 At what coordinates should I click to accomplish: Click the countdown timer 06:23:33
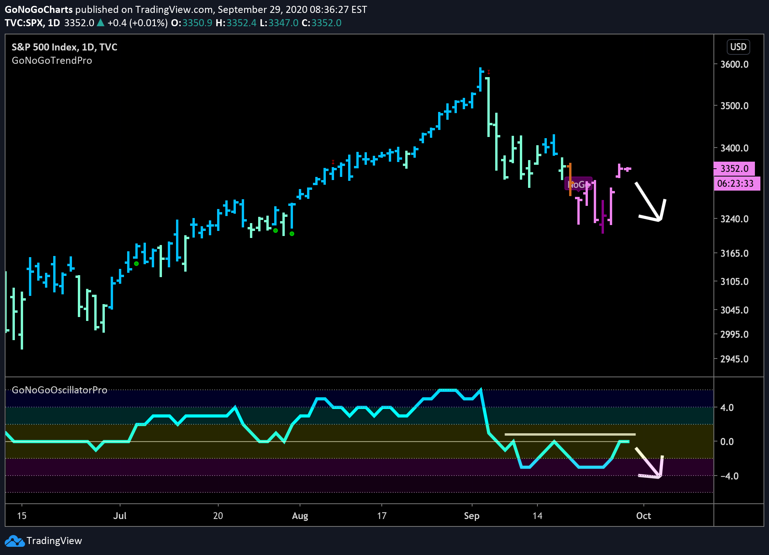coord(737,184)
